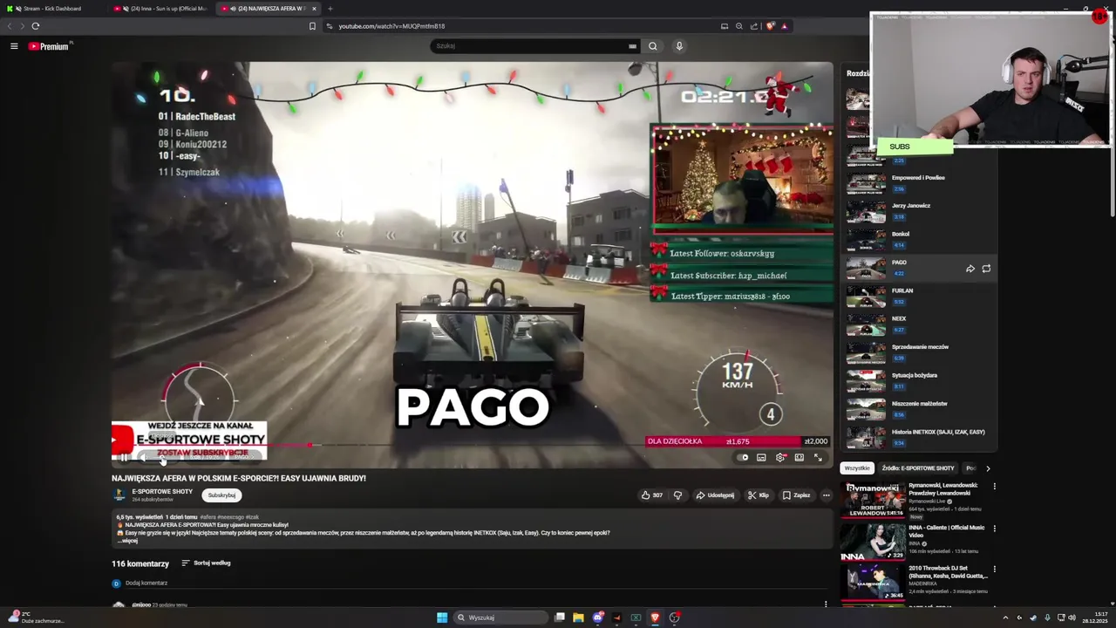Switch to theater mode
The width and height of the screenshot is (1116, 628).
[x=799, y=458]
